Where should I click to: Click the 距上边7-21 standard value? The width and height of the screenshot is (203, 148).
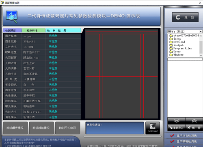pos(31,58)
